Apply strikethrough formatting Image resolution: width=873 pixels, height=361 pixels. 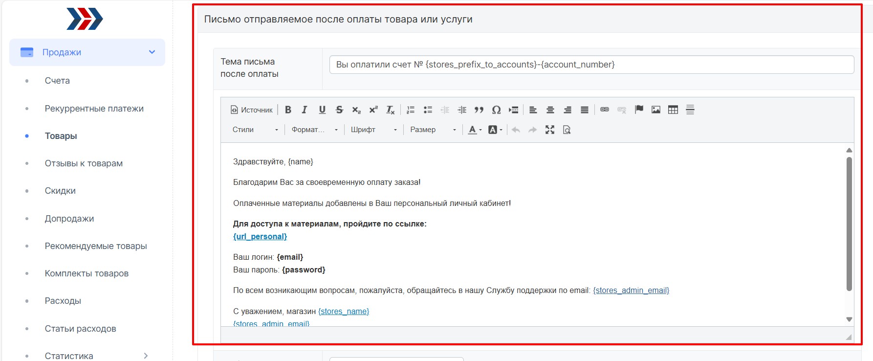coord(339,110)
